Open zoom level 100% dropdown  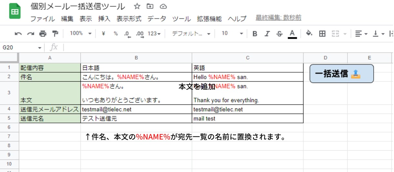[81, 34]
